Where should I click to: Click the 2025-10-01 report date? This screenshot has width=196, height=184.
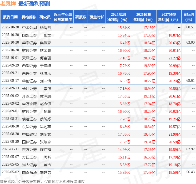10,58
